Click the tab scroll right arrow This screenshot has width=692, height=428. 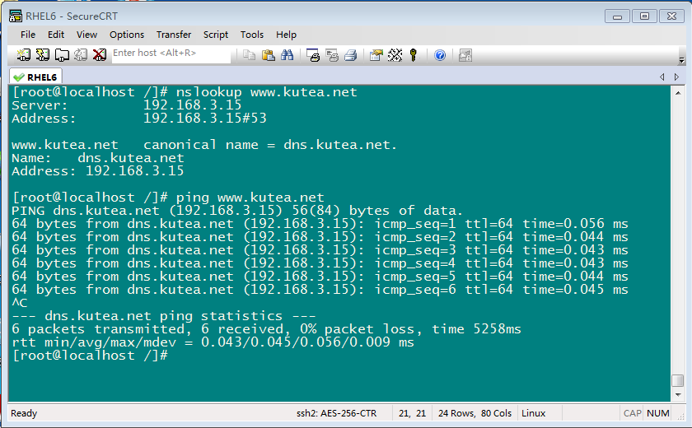676,77
